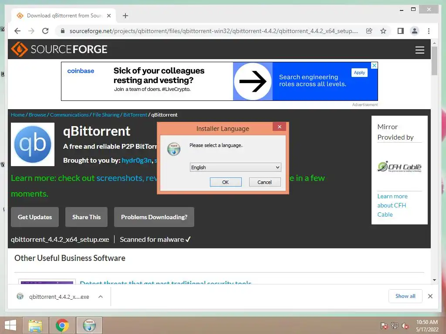Screen dimensions: 446x334
Task: Open a new tab with the plus button
Action: 125,16
